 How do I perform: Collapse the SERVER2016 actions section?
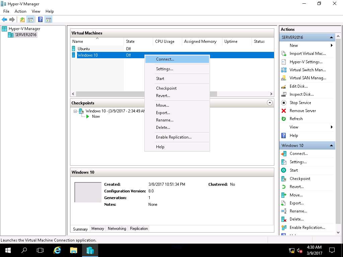(x=331, y=37)
